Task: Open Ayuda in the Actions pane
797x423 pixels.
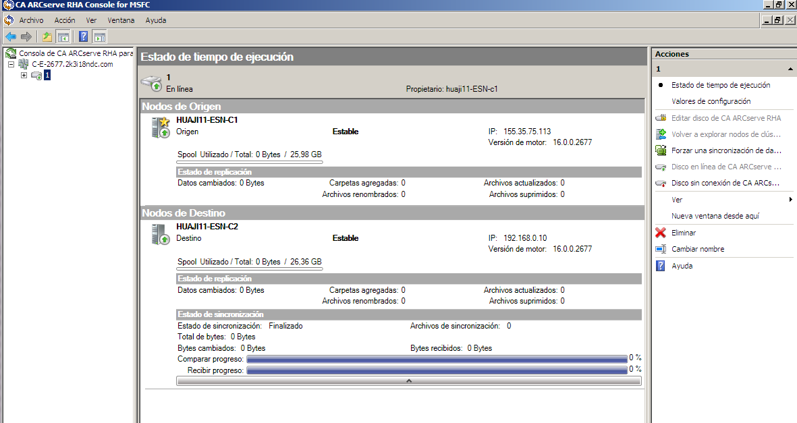Action: [x=682, y=266]
